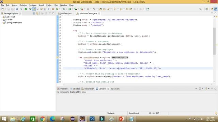Click the Debug bug toolbar icon
The width and height of the screenshot is (218, 122).
coord(64,9)
